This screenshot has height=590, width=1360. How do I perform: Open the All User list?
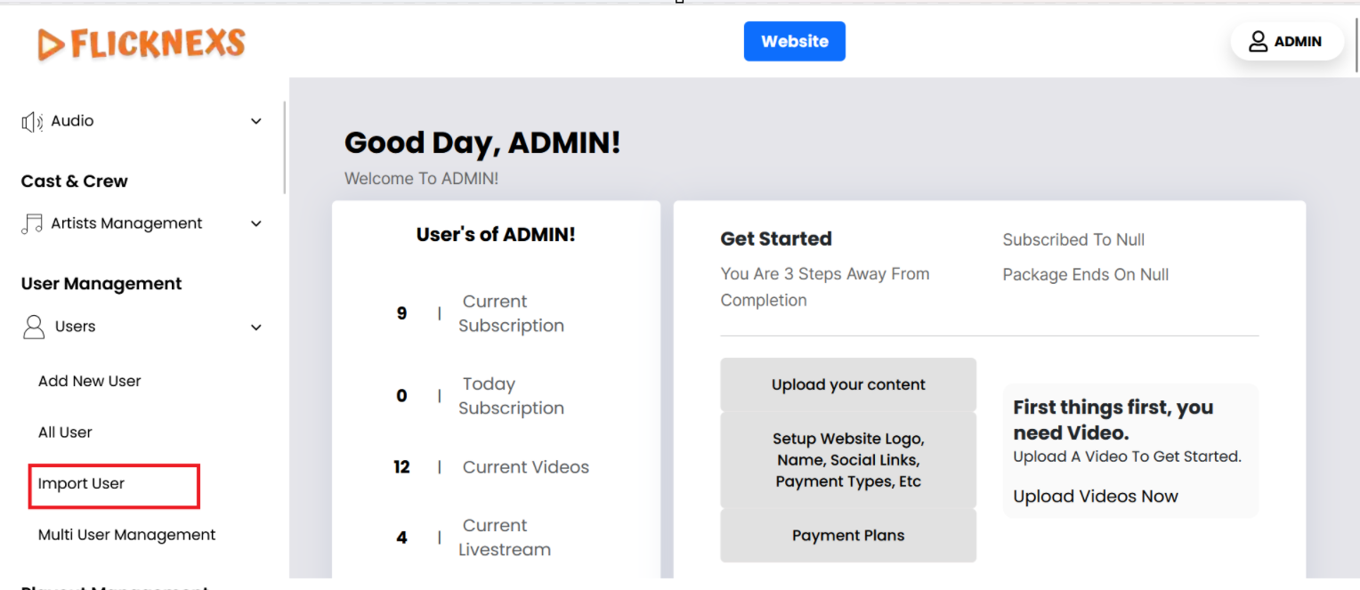tap(65, 432)
